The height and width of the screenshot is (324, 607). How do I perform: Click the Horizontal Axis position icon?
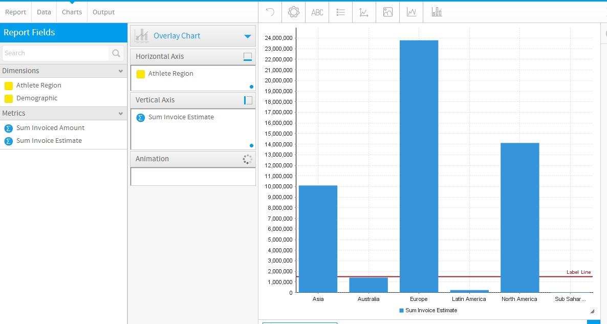pyautogui.click(x=248, y=56)
